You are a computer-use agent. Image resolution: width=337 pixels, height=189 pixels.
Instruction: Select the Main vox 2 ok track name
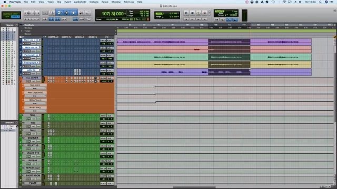[x=32, y=40]
